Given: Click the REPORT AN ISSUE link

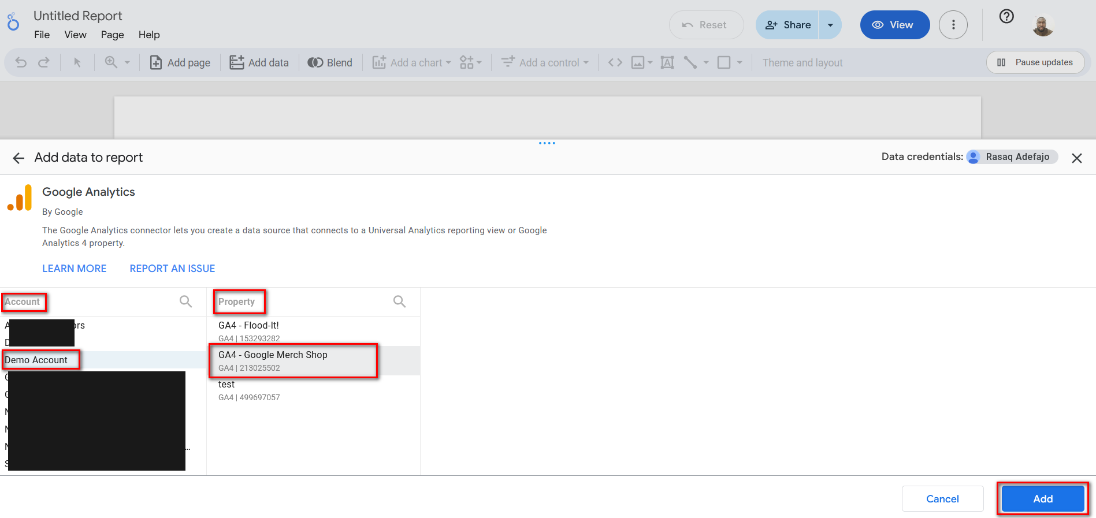Looking at the screenshot, I should (172, 269).
